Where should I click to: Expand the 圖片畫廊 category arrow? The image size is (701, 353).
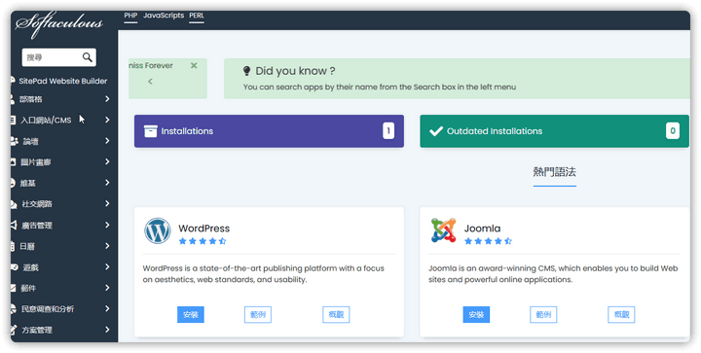(107, 161)
